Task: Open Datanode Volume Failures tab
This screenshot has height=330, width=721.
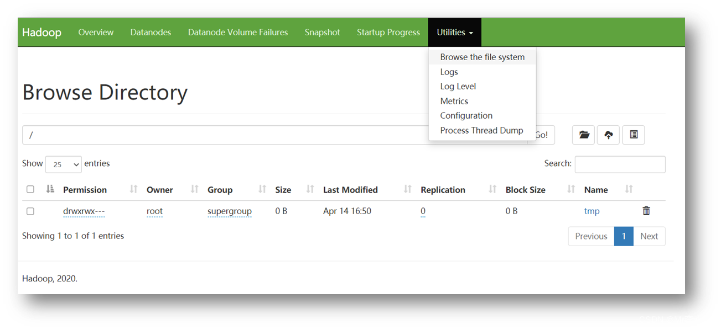Action: (238, 33)
